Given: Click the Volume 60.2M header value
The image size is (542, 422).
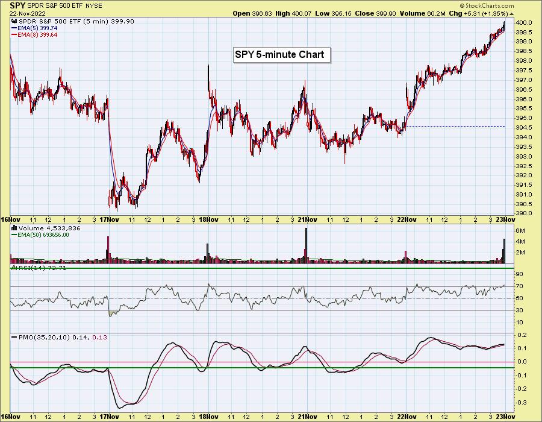Looking at the screenshot, I should click(x=422, y=13).
